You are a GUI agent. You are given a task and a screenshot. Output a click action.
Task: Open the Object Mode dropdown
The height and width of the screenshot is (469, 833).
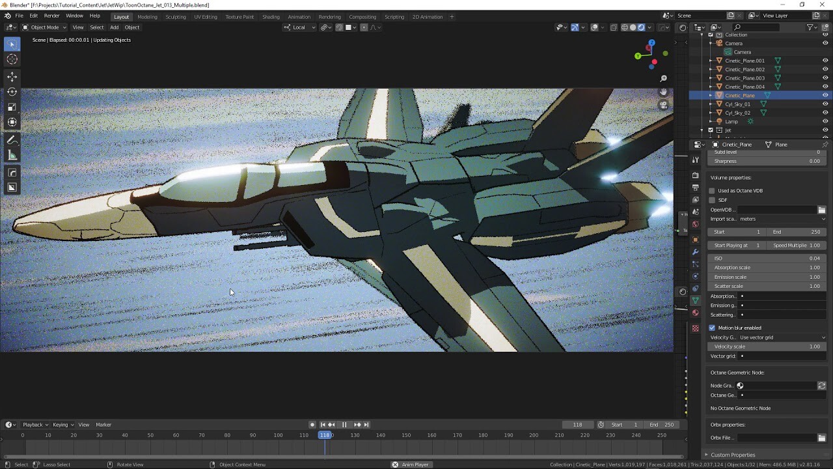(x=43, y=27)
